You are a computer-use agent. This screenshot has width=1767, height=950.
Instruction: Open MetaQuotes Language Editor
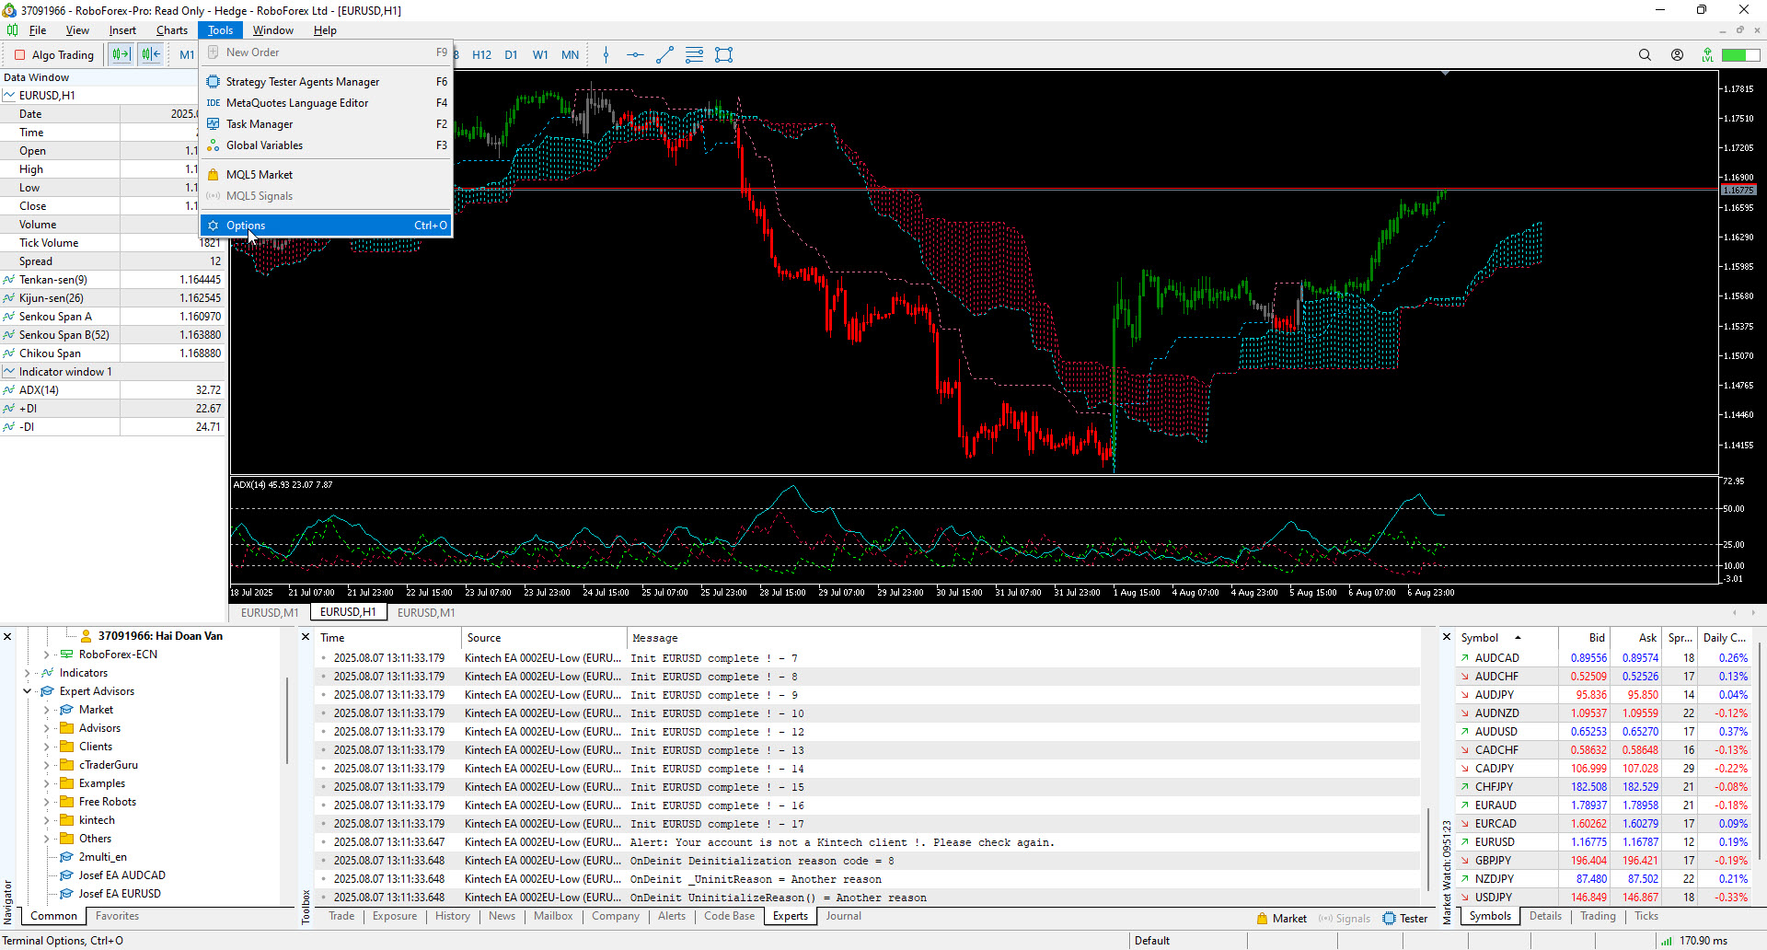(x=326, y=103)
